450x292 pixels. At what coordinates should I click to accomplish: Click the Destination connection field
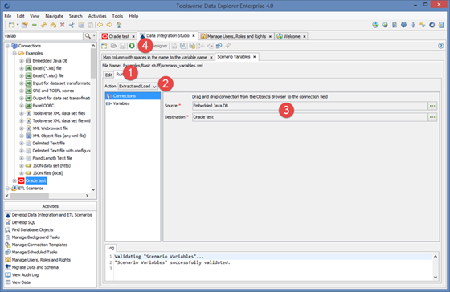pos(309,117)
